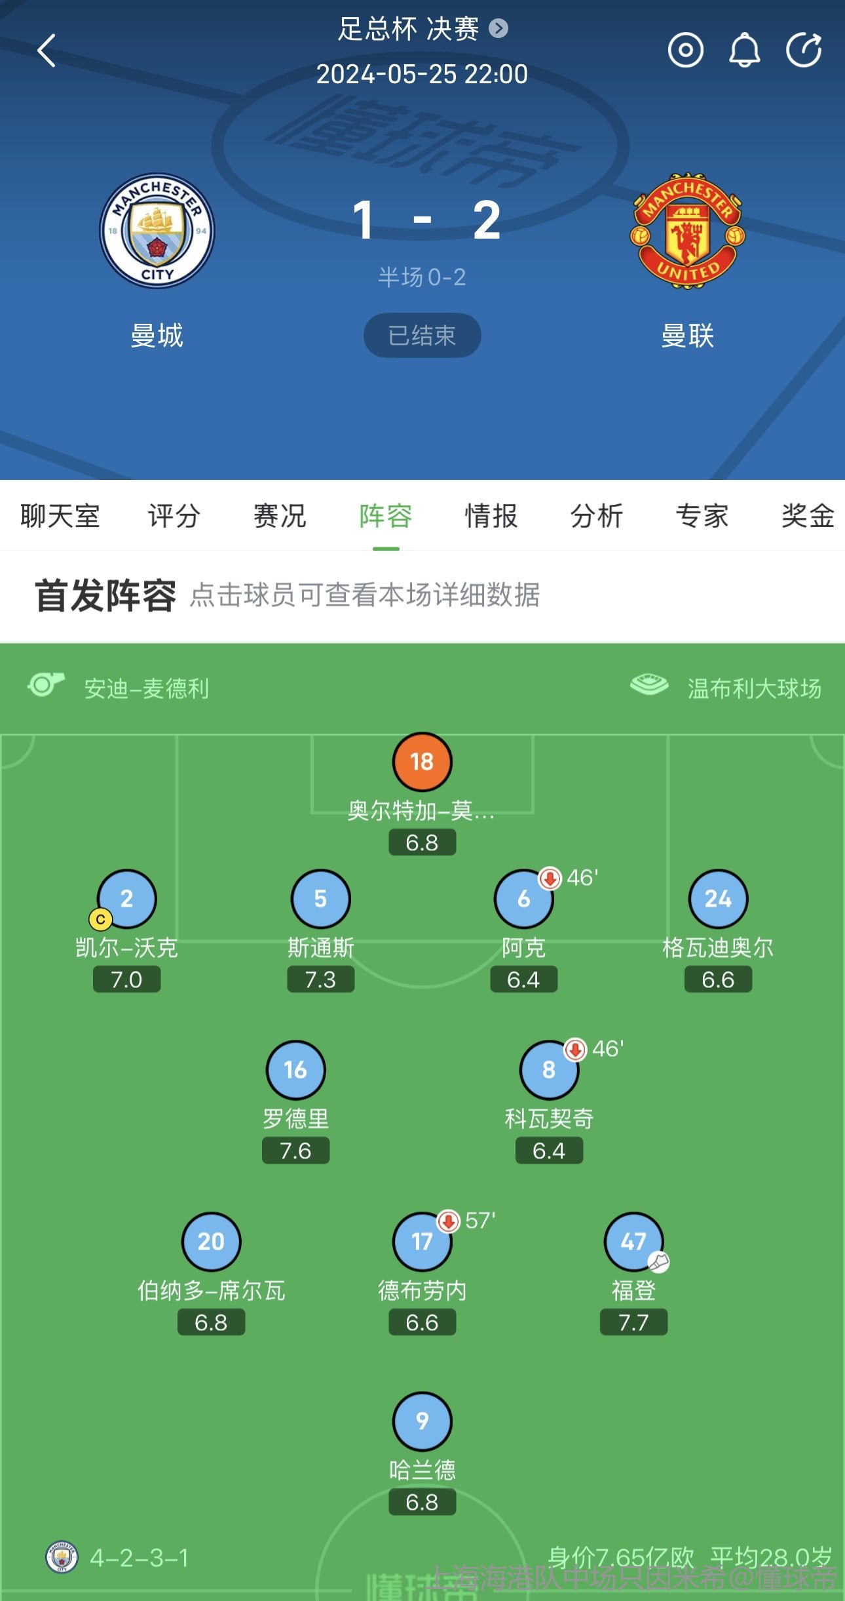
Task: Tap 哈兰德 number 9 player circle
Action: click(422, 1421)
